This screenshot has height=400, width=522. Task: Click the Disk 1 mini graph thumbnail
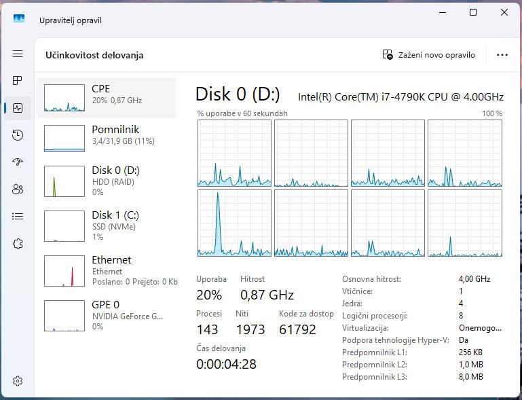tap(64, 226)
